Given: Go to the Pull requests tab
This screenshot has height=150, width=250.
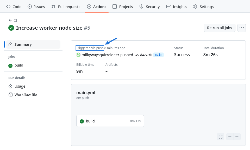Looking at the screenshot, I should [x=66, y=7].
